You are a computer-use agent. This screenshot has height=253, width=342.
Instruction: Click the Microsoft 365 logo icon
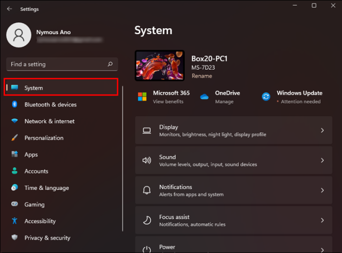click(142, 97)
